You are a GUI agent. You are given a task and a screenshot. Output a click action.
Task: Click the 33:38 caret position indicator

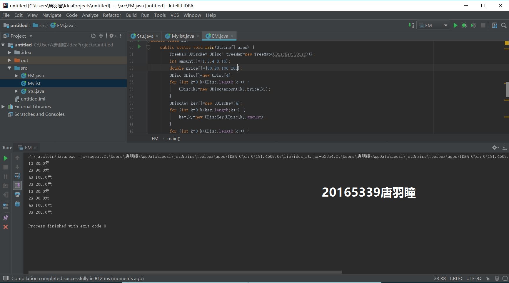pyautogui.click(x=440, y=278)
